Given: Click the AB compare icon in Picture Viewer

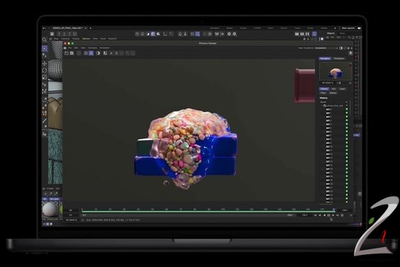Looking at the screenshot, I should coord(105,53).
